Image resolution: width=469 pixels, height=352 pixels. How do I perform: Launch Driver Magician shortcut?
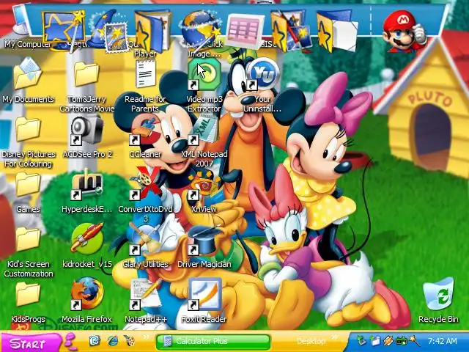point(204,239)
